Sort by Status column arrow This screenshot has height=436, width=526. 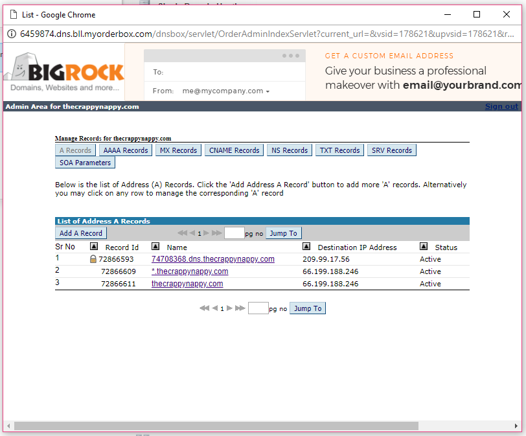coord(424,247)
